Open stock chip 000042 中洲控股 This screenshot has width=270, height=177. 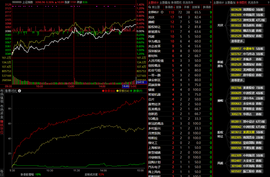click(x=248, y=127)
